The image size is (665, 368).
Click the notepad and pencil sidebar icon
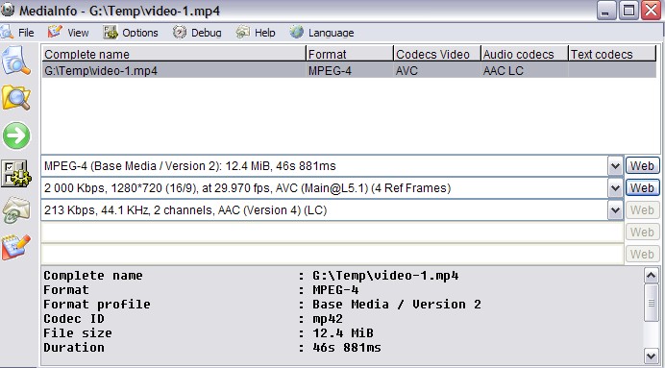(16, 247)
